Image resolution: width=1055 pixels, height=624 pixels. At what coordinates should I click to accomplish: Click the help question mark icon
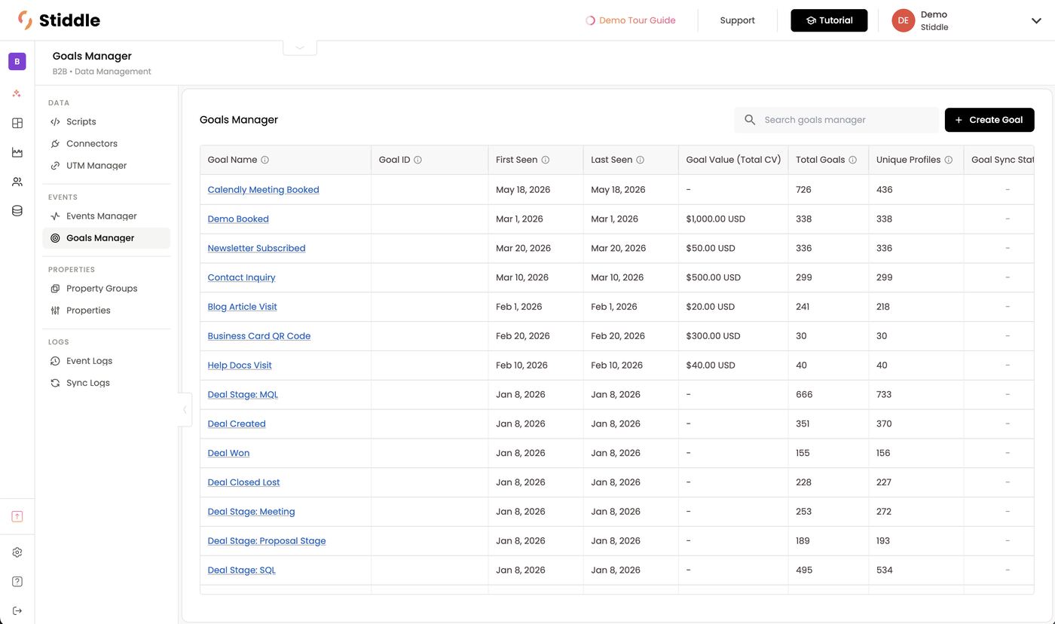pyautogui.click(x=17, y=582)
